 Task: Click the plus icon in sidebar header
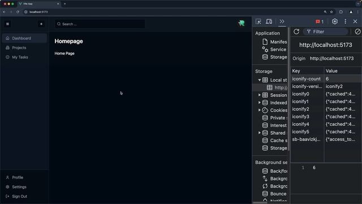point(41,24)
